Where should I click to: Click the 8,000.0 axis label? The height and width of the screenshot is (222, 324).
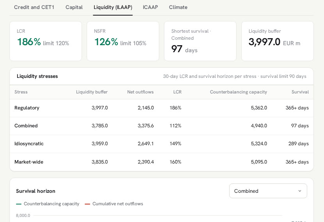[23, 215]
